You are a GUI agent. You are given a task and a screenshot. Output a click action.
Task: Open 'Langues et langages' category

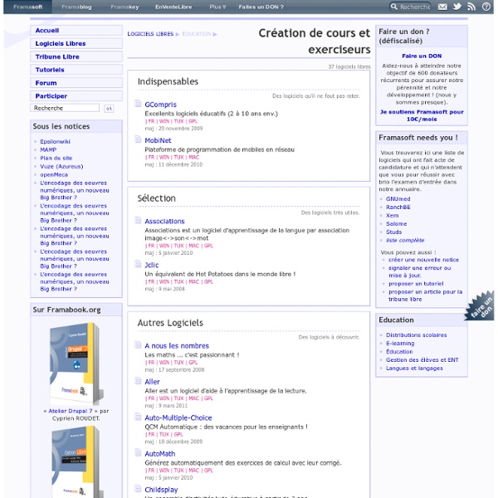414,368
